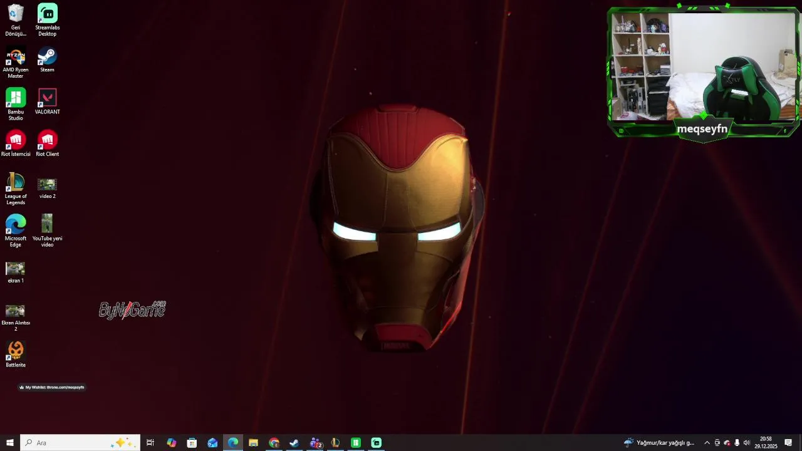Select the Battlerite desktop shortcut
Viewport: 802px width, 451px height.
click(x=16, y=354)
